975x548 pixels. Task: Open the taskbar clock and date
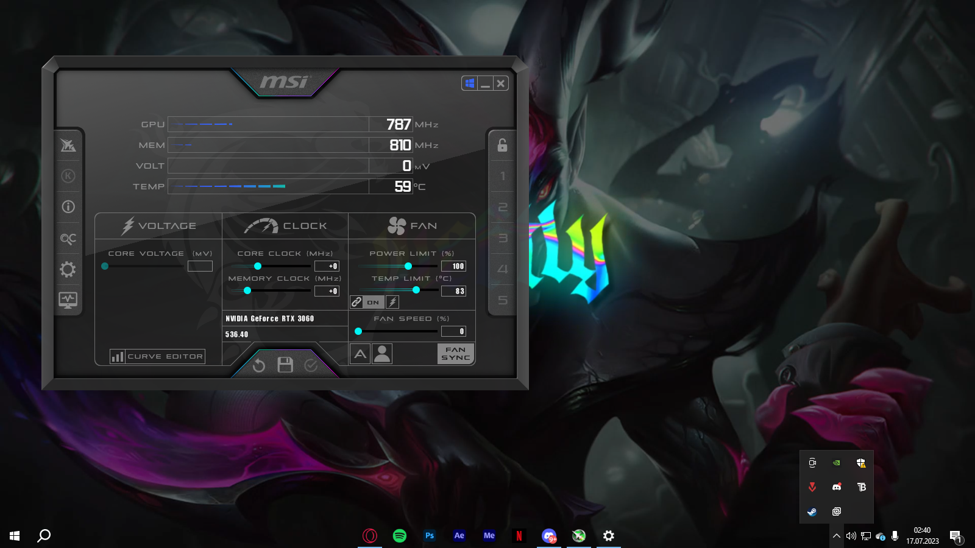coord(923,536)
